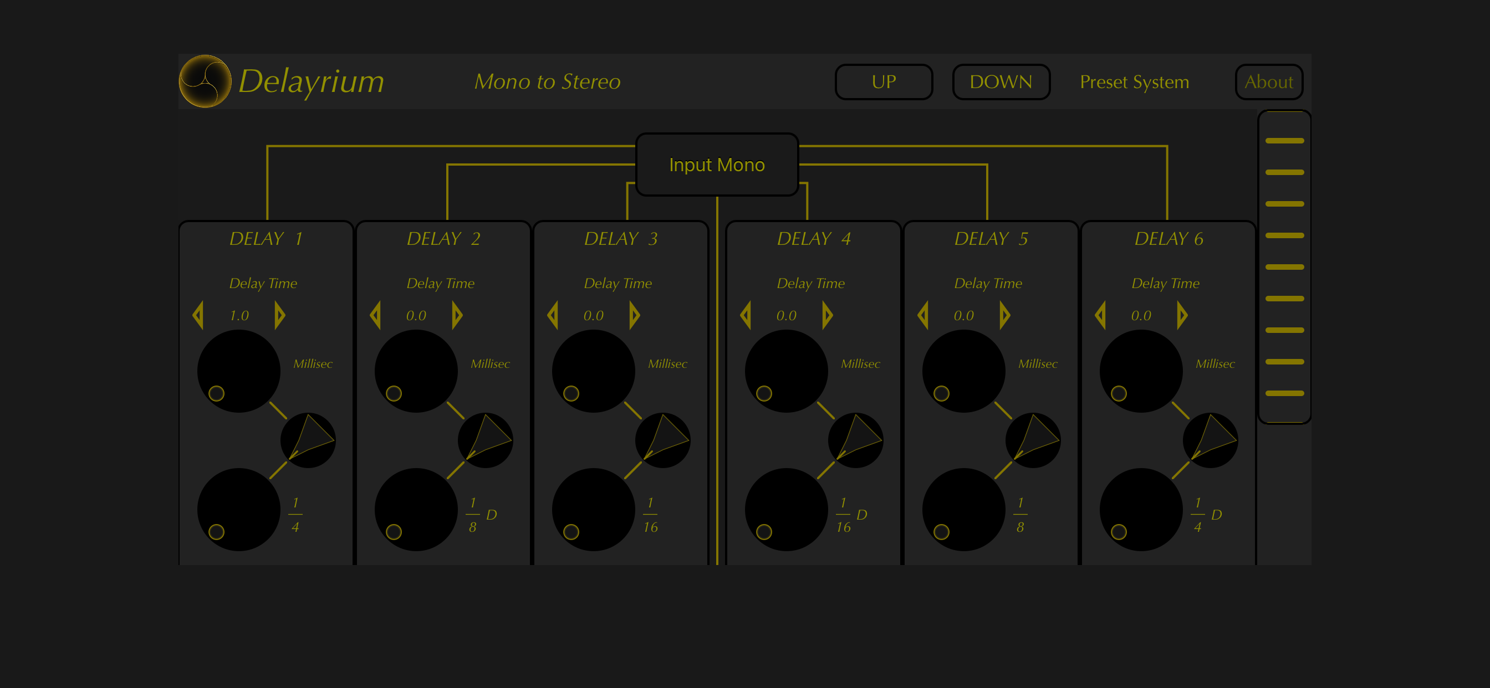Image resolution: width=1490 pixels, height=688 pixels.
Task: Toggle the D dotted marker on Delay 2
Action: [492, 515]
